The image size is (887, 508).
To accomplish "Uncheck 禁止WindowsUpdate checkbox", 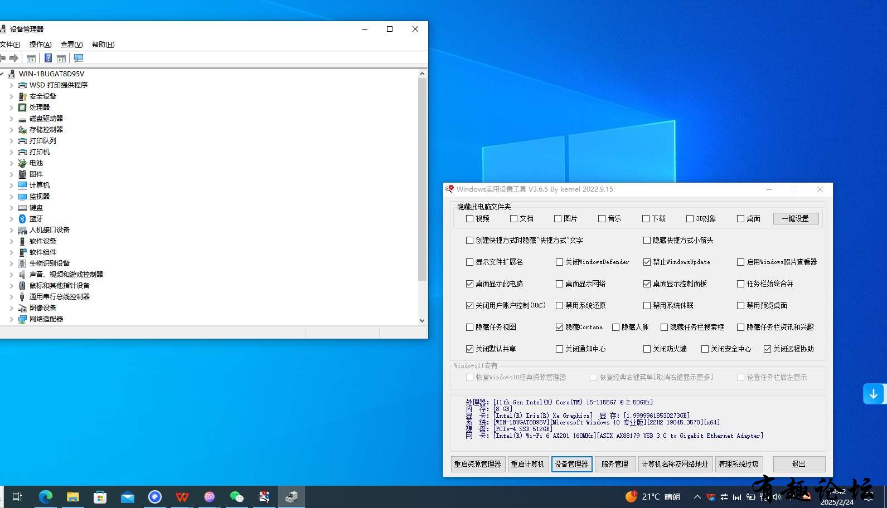I will [647, 262].
